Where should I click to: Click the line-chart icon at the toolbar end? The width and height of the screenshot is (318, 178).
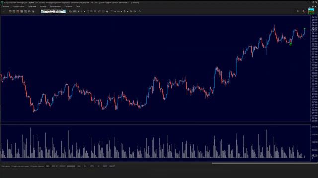139,11
